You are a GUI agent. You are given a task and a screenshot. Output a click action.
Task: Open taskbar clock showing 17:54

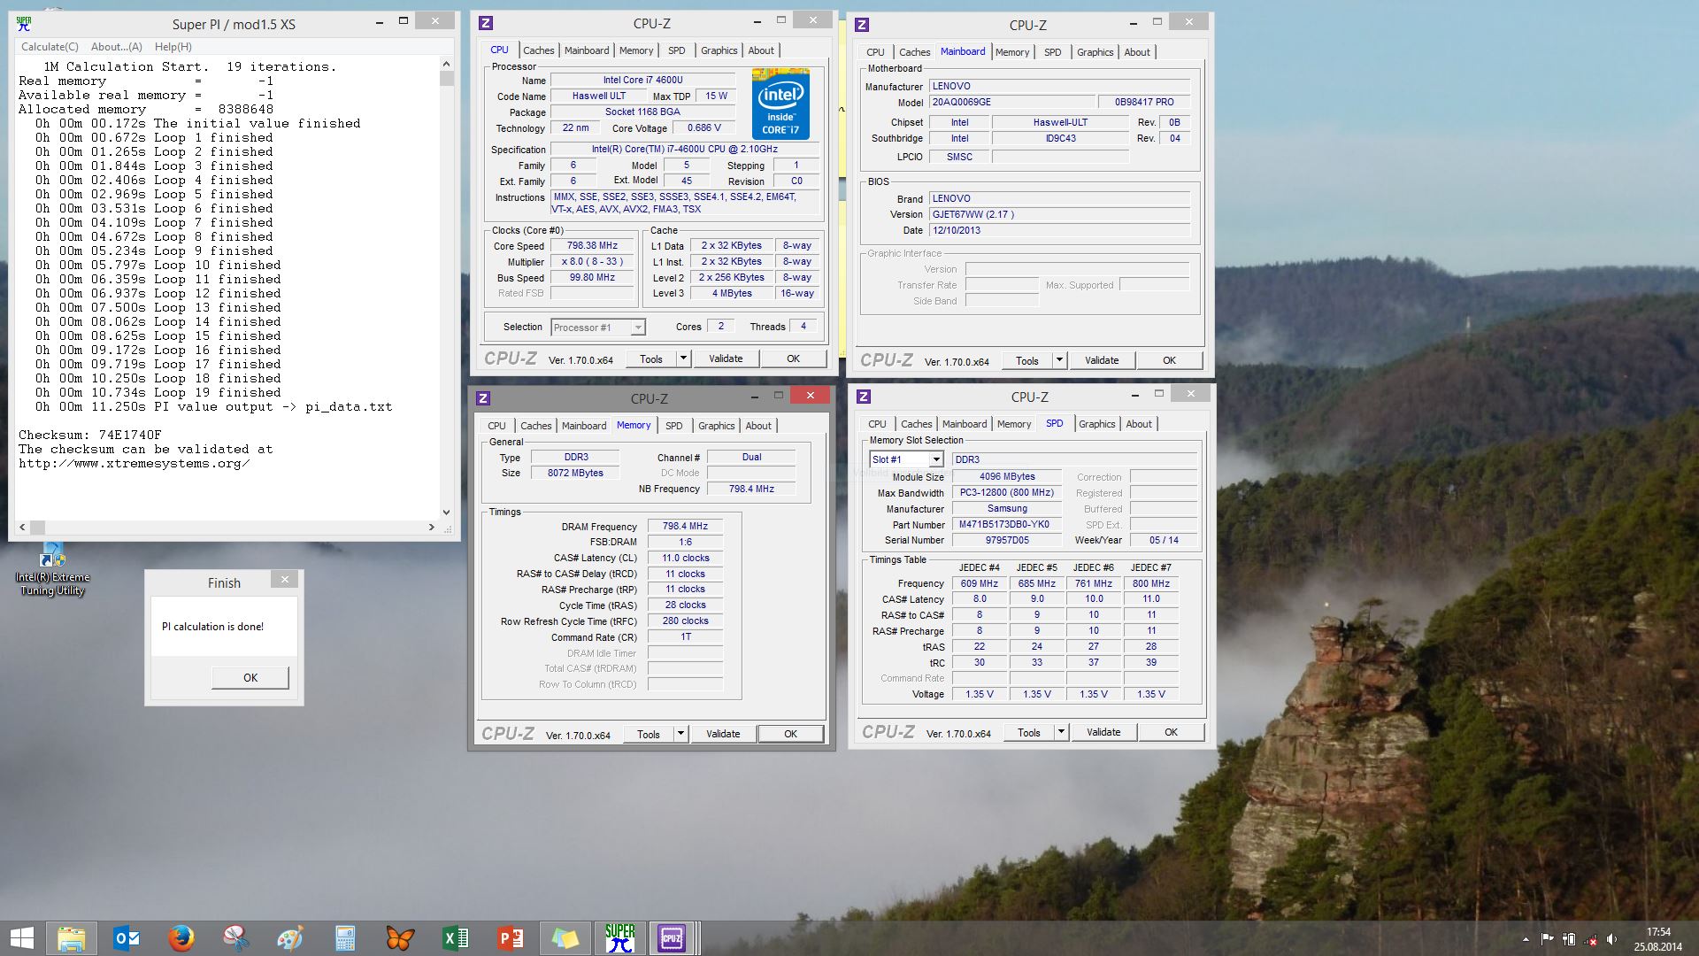point(1658,939)
